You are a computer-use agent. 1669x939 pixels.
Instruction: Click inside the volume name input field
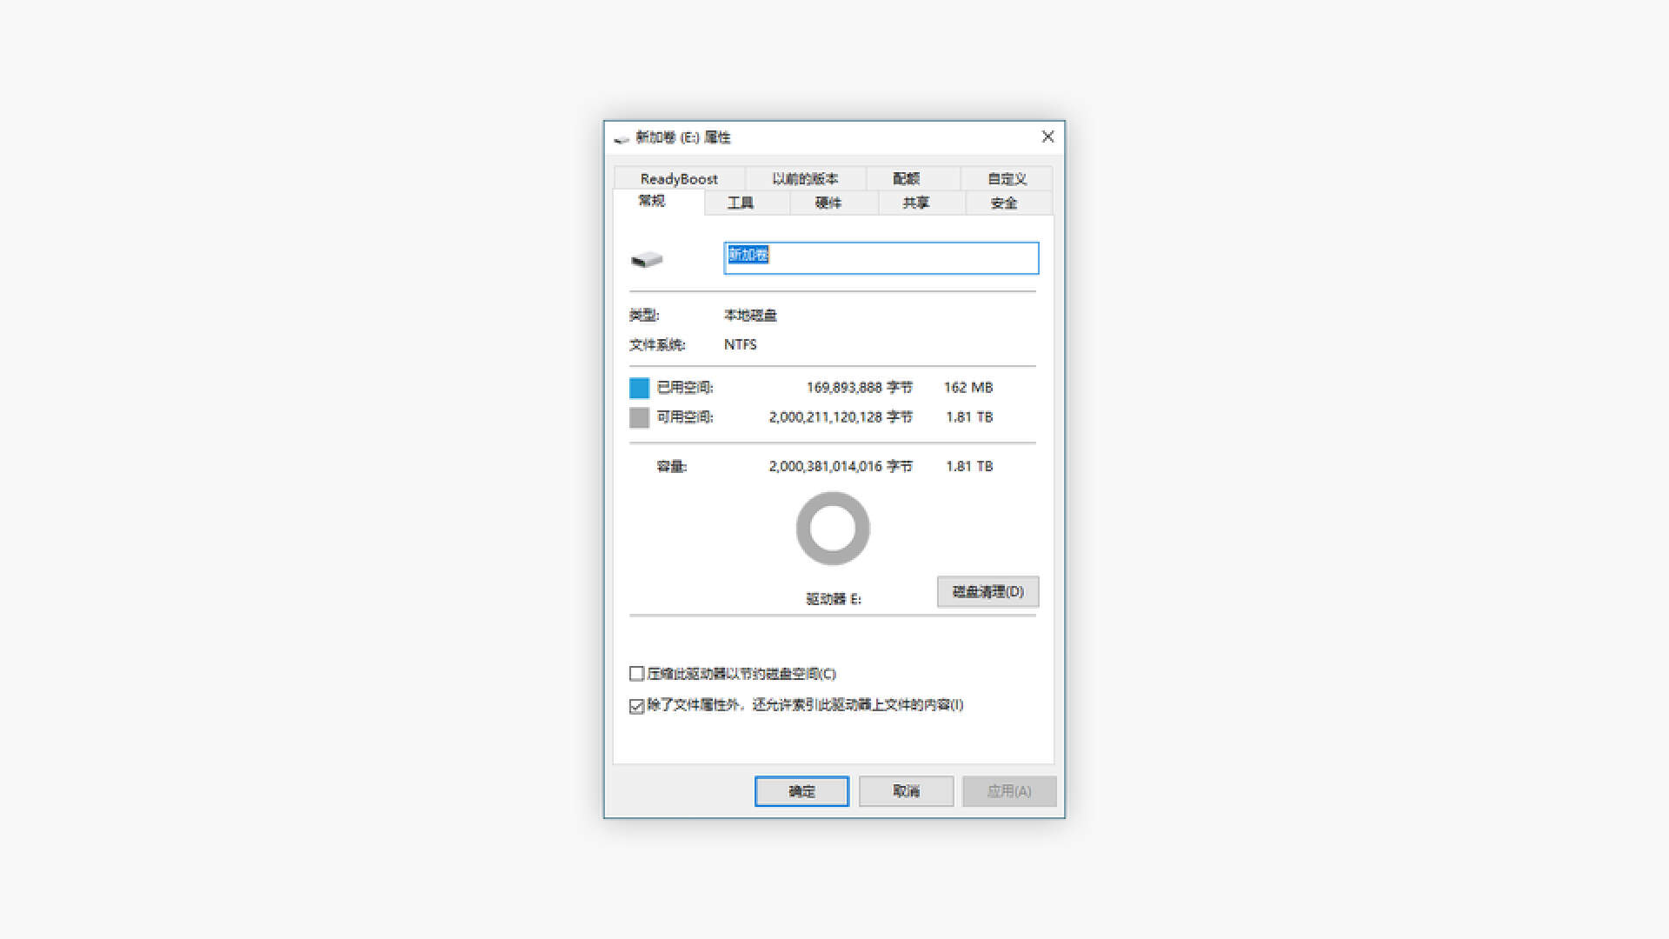coord(881,258)
